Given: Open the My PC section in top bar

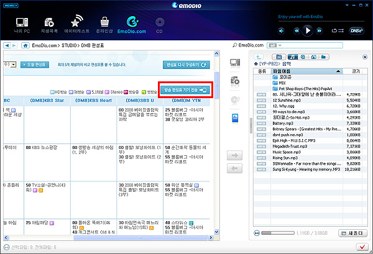Looking at the screenshot, I should 22,25.
